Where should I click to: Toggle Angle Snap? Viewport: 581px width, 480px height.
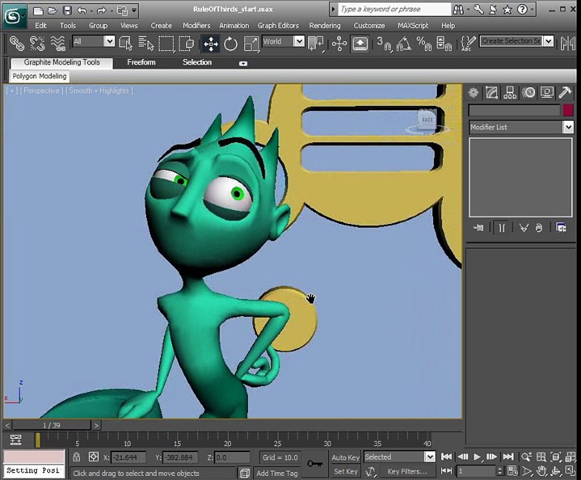[x=404, y=43]
